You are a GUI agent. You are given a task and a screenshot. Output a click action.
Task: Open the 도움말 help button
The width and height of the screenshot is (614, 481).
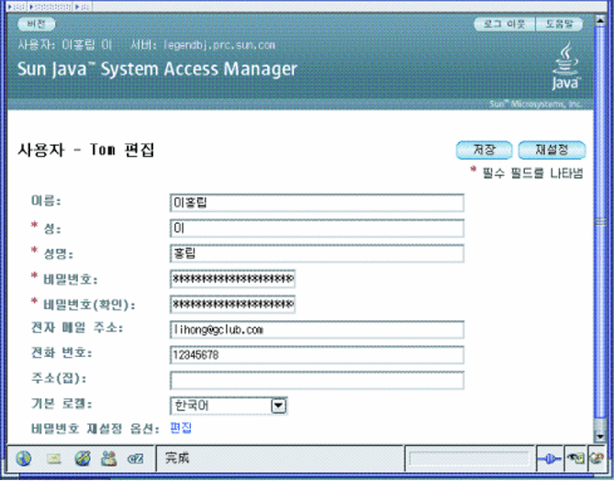pos(559,24)
